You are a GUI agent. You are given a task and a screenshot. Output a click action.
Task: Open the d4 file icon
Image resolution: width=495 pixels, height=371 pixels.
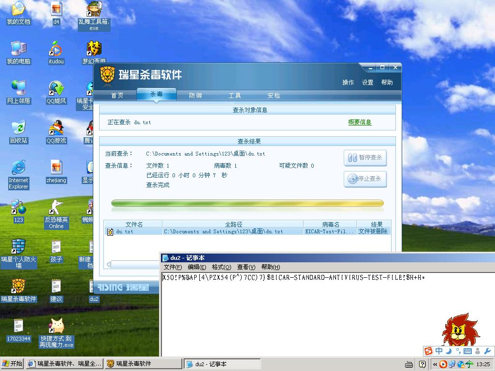[56, 13]
